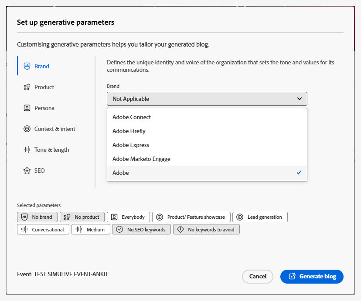Click the Medium length chip
The height and width of the screenshot is (301, 361).
coord(91,229)
